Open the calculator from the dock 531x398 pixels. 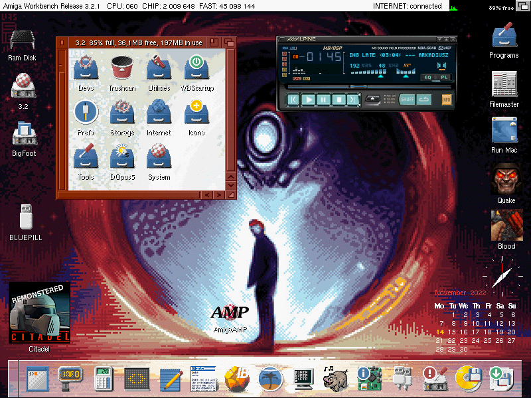click(104, 379)
